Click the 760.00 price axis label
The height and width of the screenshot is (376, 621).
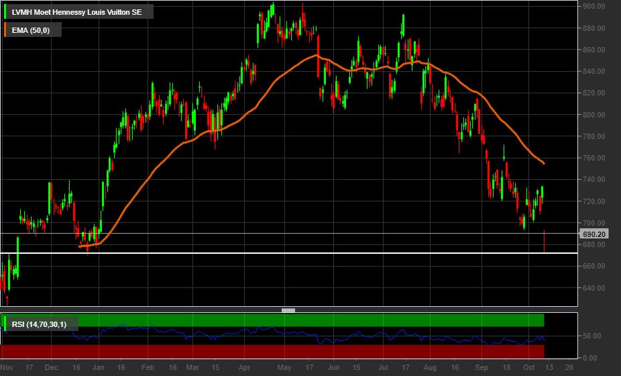(594, 158)
